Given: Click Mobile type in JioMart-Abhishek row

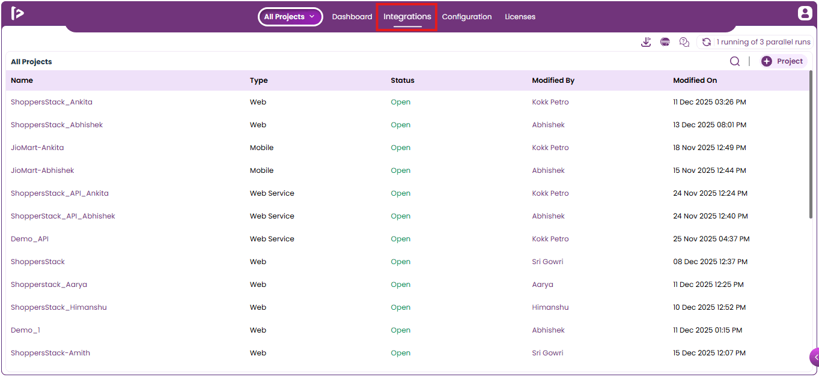Looking at the screenshot, I should 261,170.
